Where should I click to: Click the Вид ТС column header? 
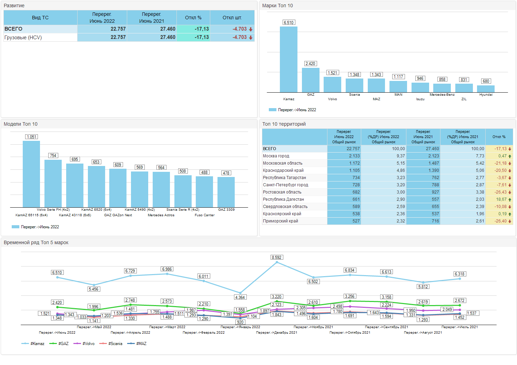(x=40, y=18)
